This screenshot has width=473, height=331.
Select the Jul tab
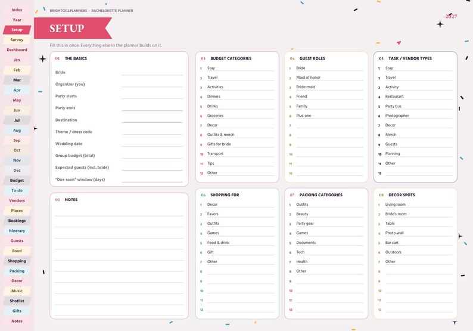pos(17,120)
